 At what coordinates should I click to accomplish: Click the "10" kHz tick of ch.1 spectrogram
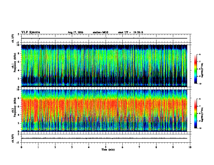18,45
